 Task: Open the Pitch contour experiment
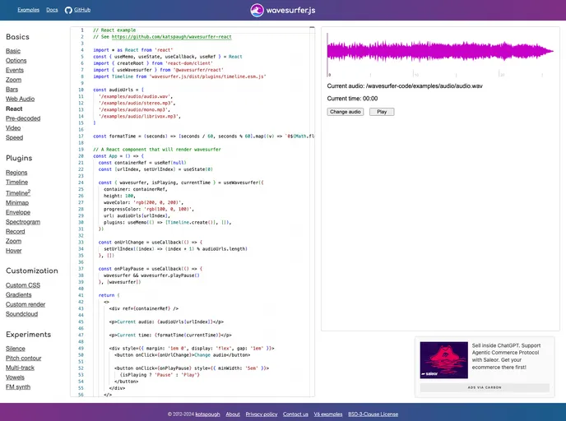(24, 359)
